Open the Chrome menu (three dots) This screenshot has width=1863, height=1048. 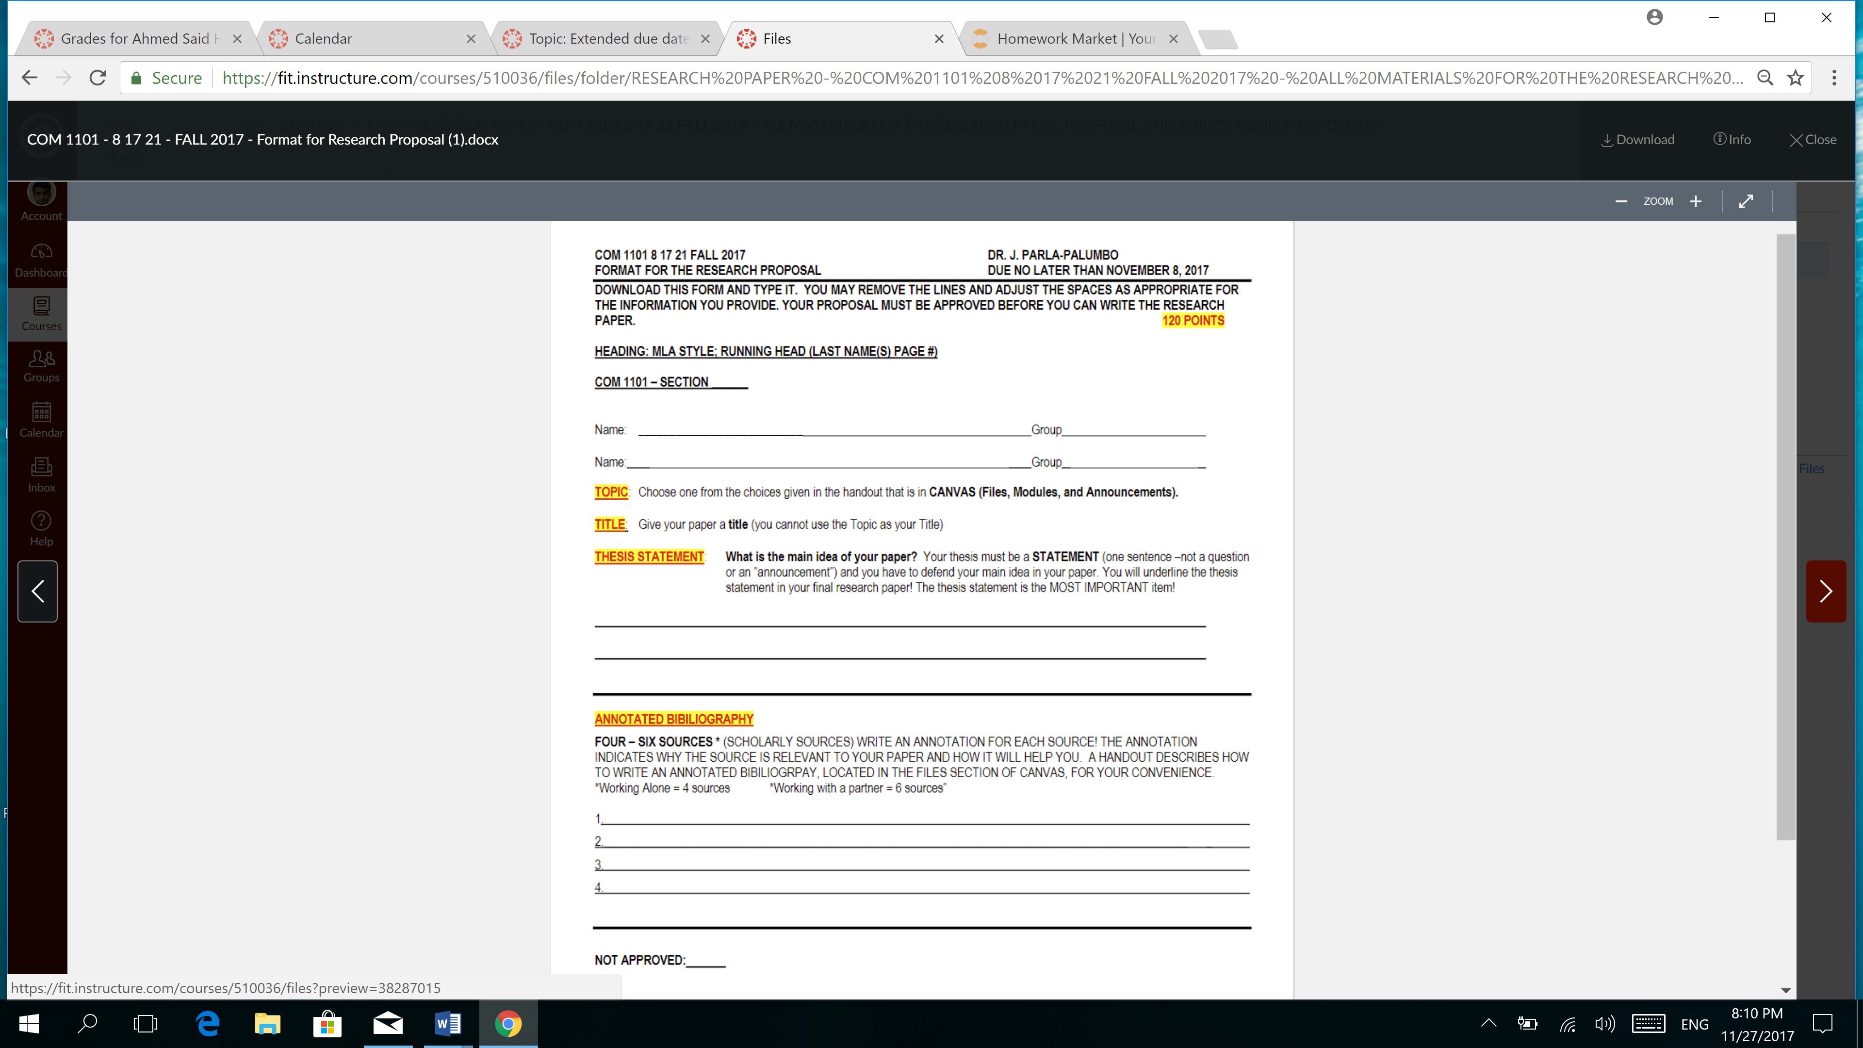pos(1834,78)
